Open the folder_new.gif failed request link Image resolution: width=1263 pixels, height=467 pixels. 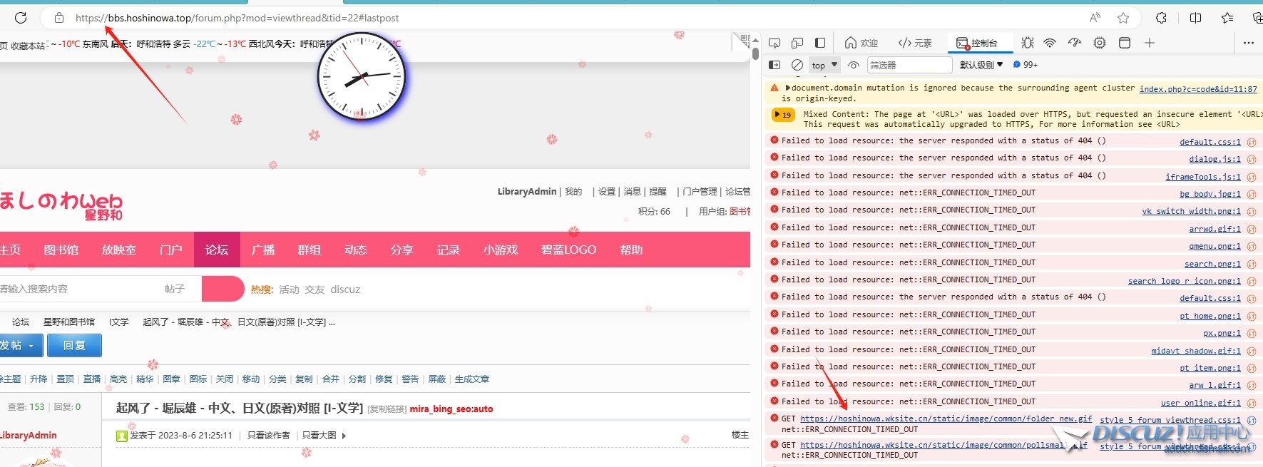click(x=946, y=419)
